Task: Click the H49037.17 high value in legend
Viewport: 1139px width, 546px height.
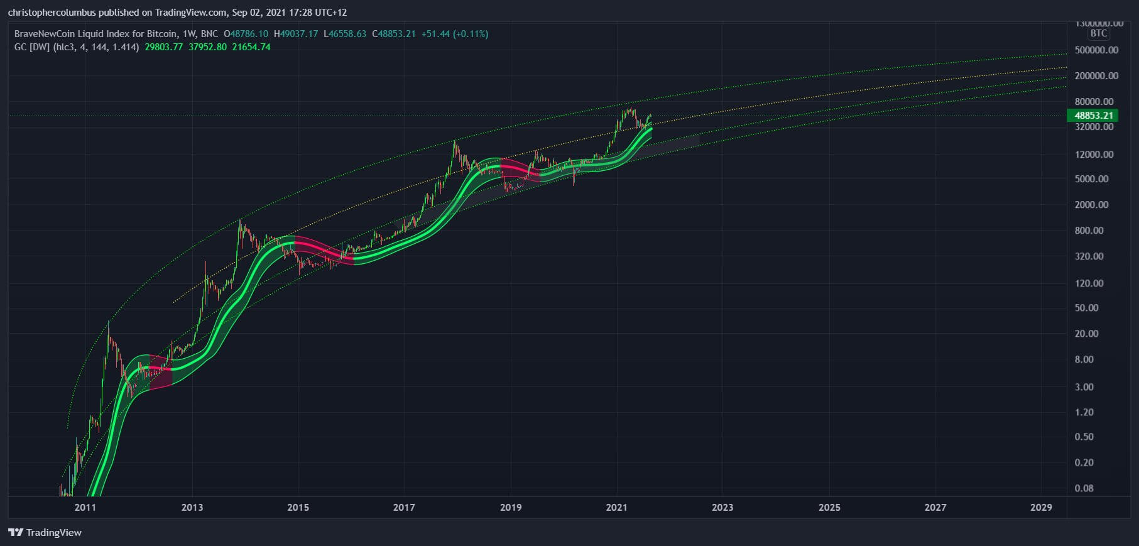Action: pyautogui.click(x=296, y=34)
